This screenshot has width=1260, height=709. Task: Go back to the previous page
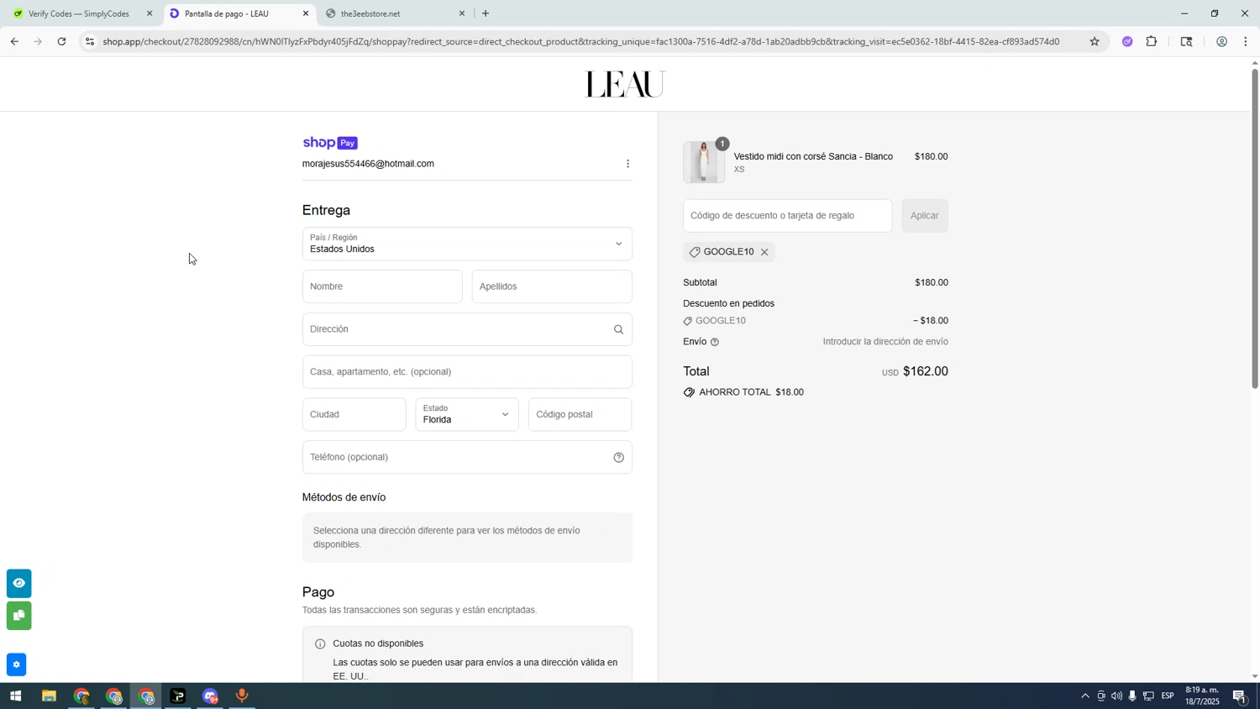(x=14, y=41)
